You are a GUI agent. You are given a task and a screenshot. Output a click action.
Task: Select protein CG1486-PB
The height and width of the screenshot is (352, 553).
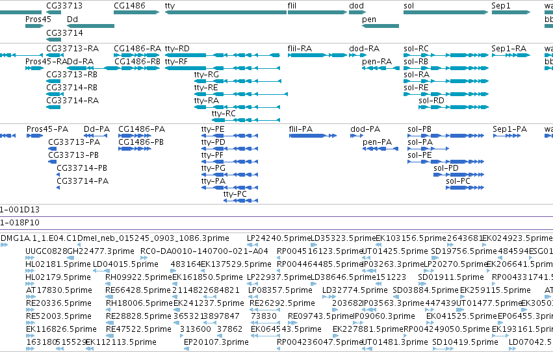[x=135, y=149]
